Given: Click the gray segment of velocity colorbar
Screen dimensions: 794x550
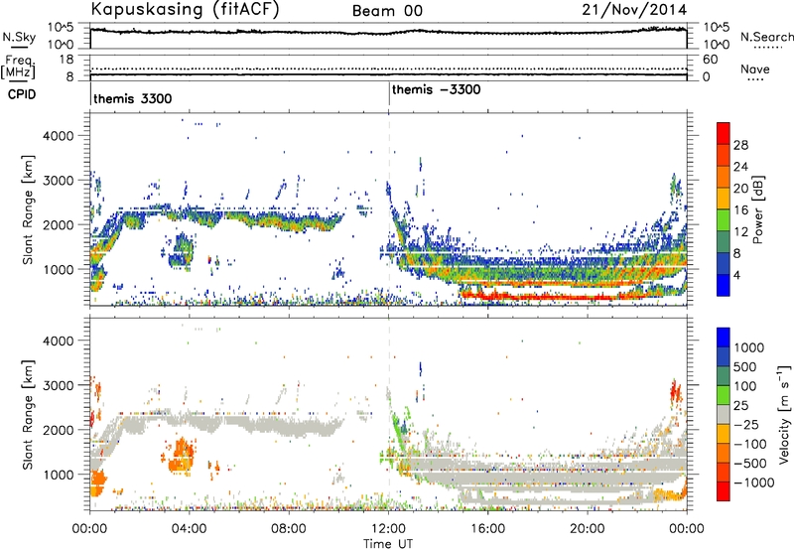Looking at the screenshot, I should click(x=724, y=414).
